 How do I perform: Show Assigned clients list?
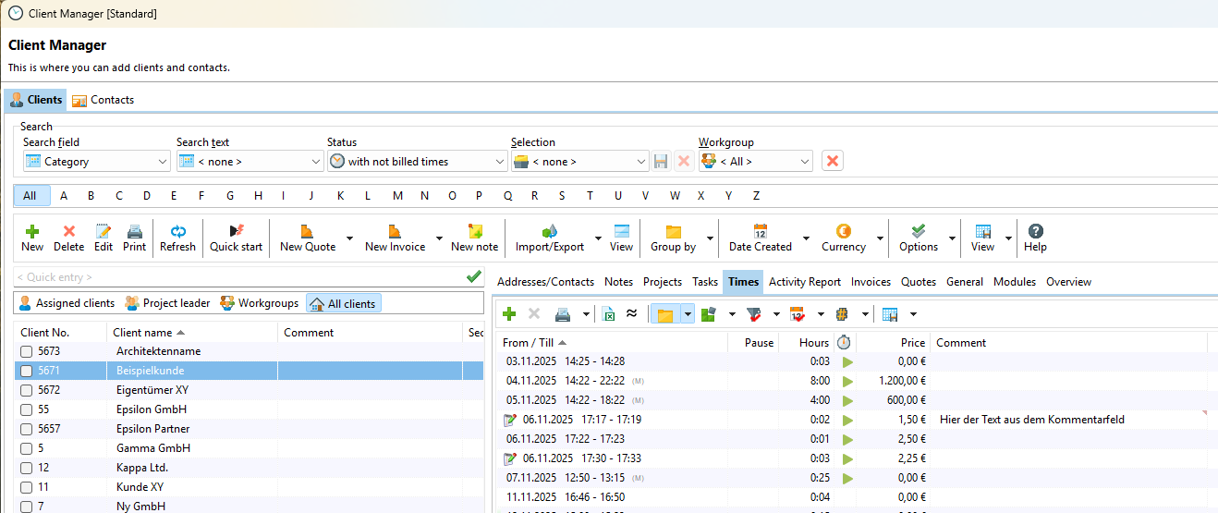point(67,303)
